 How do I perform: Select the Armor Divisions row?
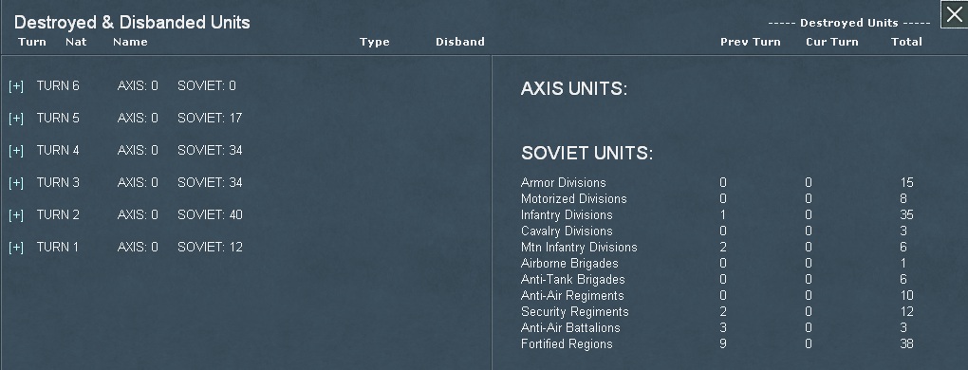coord(717,182)
